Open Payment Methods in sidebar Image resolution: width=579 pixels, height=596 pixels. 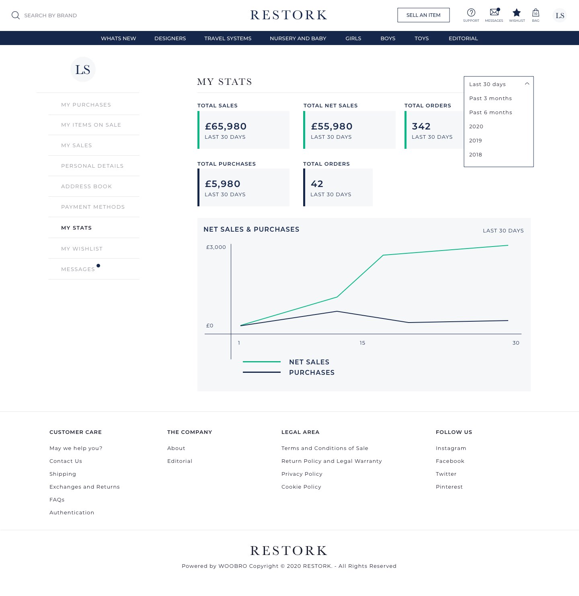tap(93, 207)
